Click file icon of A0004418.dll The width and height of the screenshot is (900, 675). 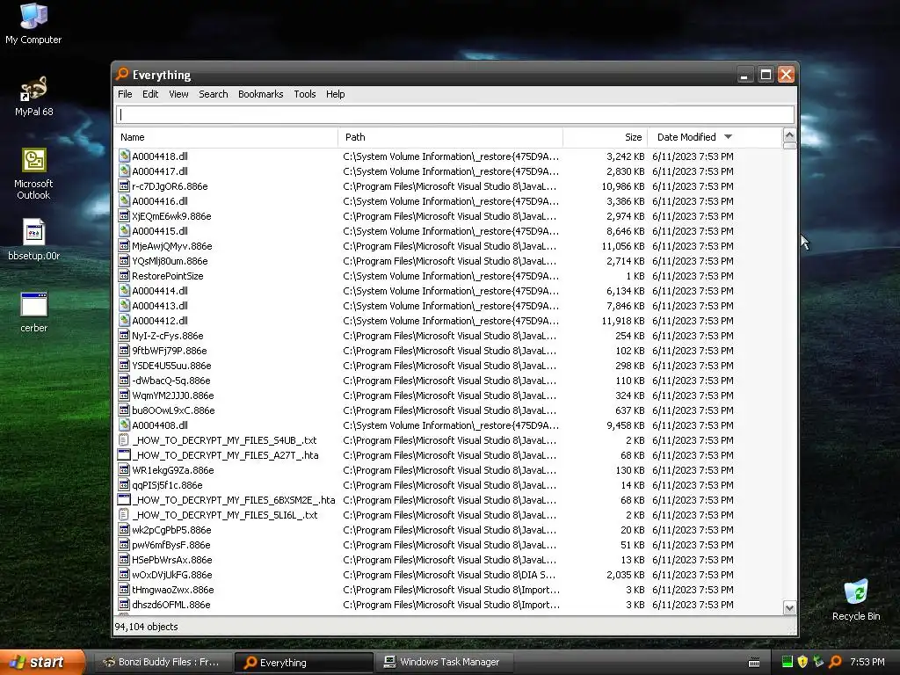pos(124,156)
